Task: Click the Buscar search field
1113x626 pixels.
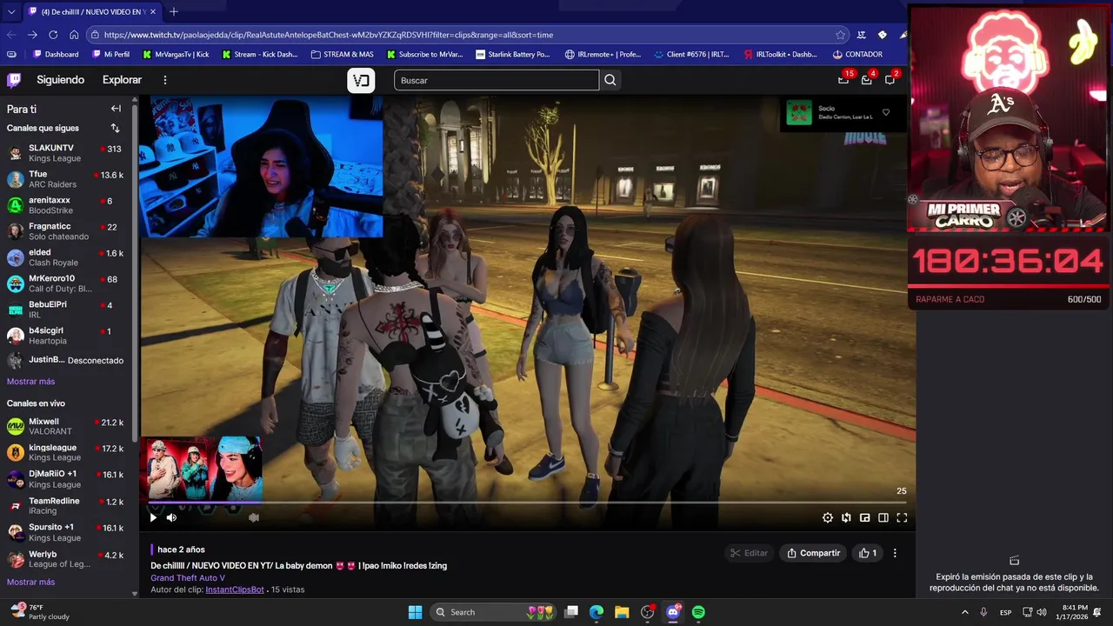Action: click(x=497, y=80)
